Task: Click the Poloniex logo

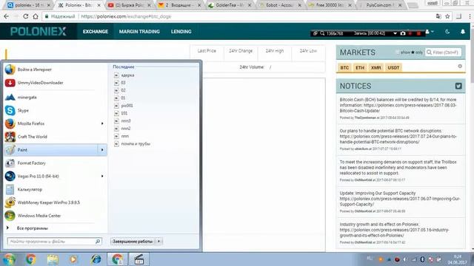Action: pos(38,31)
